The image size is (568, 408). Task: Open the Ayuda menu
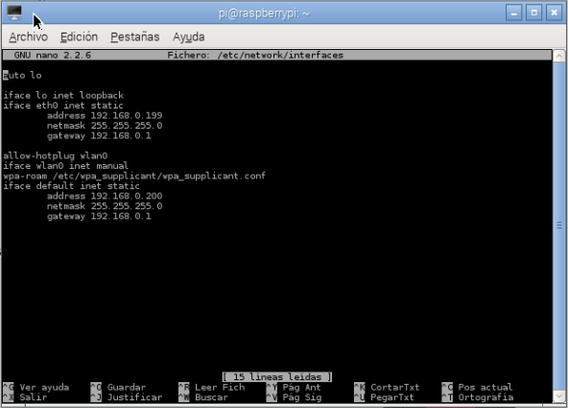[x=188, y=36]
